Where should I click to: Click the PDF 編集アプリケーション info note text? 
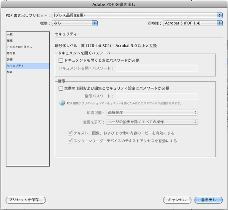point(124,103)
